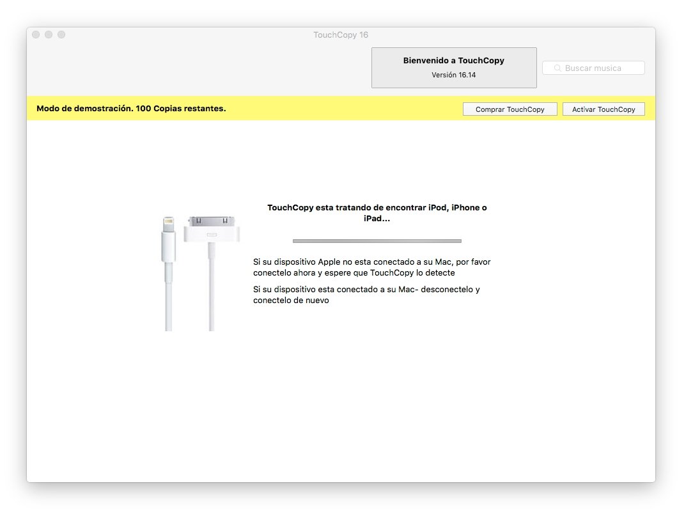Viewport: 693px width, 509px height.
Task: Click the Comprar TouchCopy button
Action: [510, 109]
